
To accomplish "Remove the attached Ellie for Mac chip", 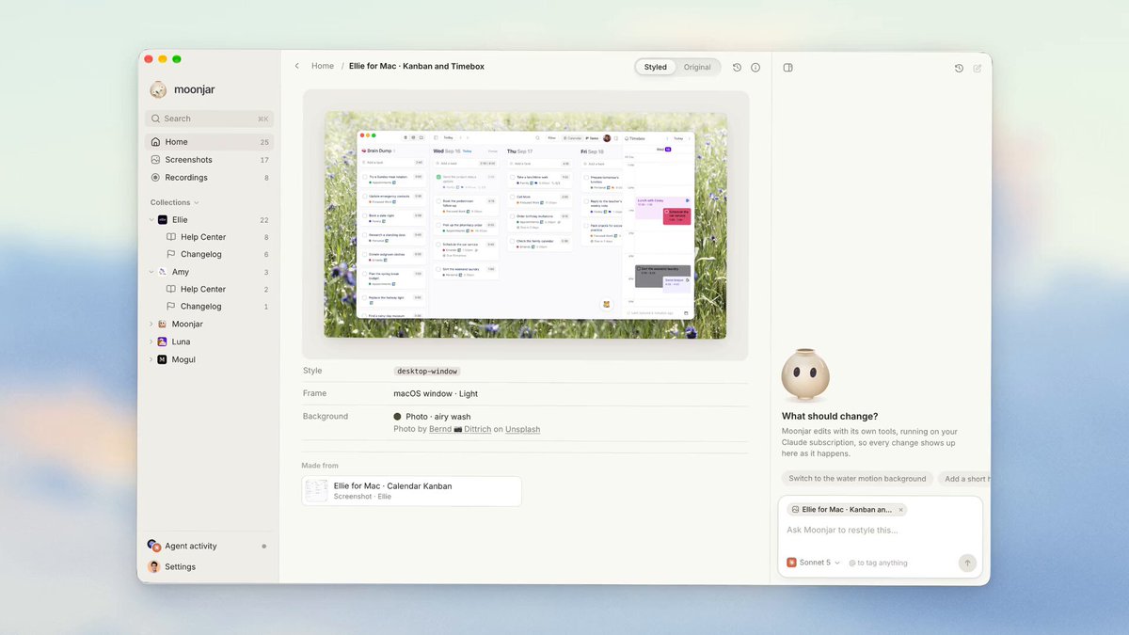I will coord(900,510).
